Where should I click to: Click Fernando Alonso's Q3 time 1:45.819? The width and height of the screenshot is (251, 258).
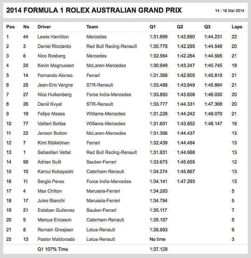pos(213,75)
